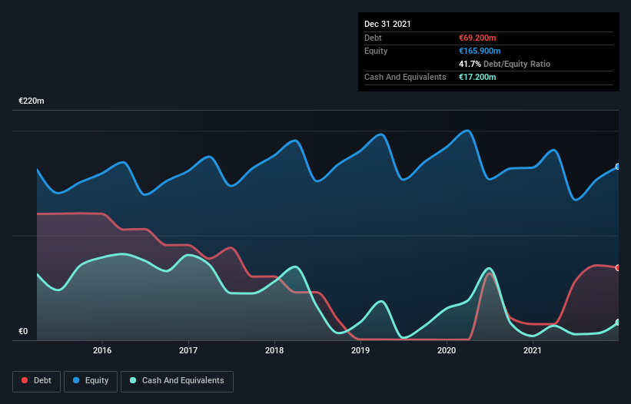
Task: Click the blue Equity endpoint marker
Action: click(618, 167)
